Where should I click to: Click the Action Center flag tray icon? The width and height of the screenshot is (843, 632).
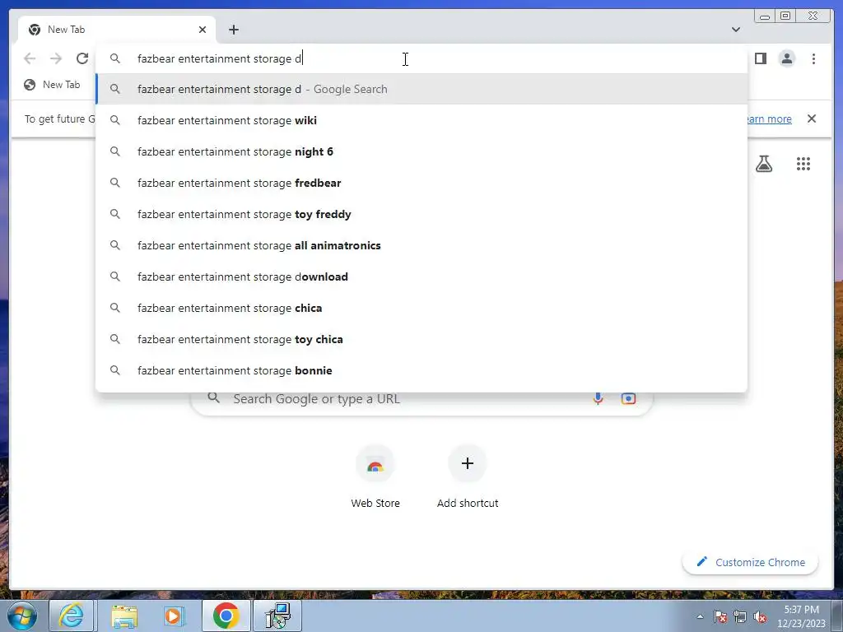tap(720, 616)
